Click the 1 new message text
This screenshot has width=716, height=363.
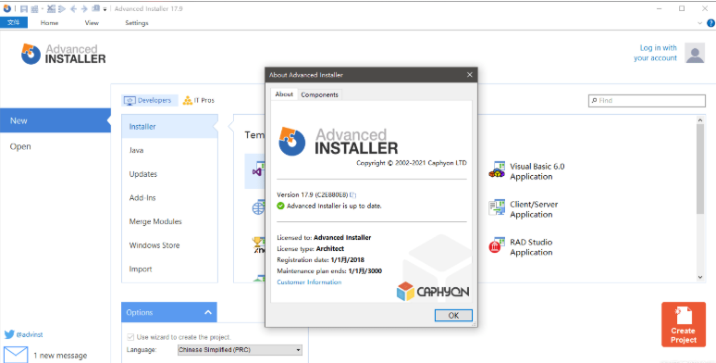pyautogui.click(x=60, y=356)
